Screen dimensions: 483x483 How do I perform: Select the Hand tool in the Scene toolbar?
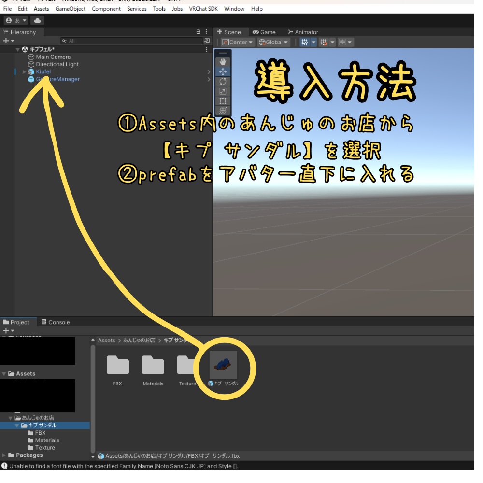pyautogui.click(x=223, y=62)
